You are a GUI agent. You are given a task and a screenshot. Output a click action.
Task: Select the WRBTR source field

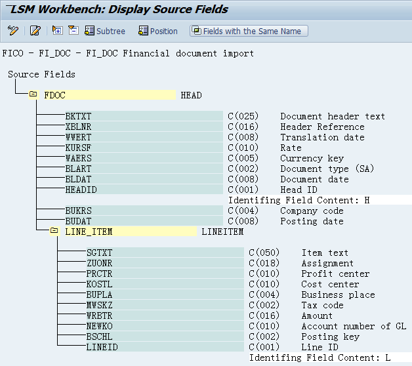click(165, 315)
